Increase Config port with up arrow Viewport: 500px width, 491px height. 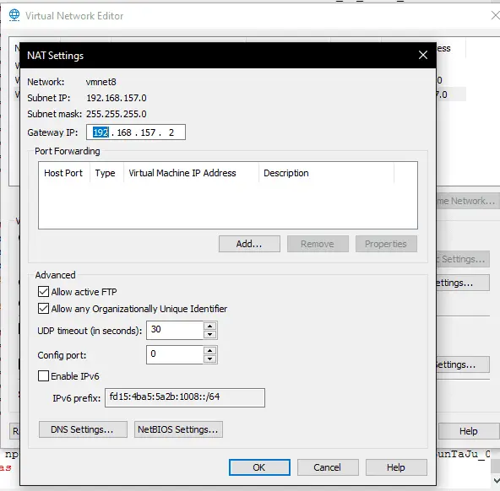point(209,351)
